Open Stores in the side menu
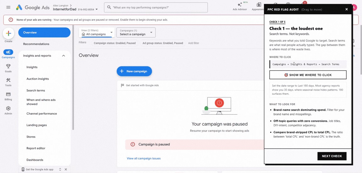The height and width of the screenshot is (173, 362). (31, 137)
